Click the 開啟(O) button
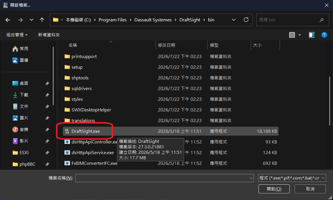 pyautogui.click(x=274, y=189)
